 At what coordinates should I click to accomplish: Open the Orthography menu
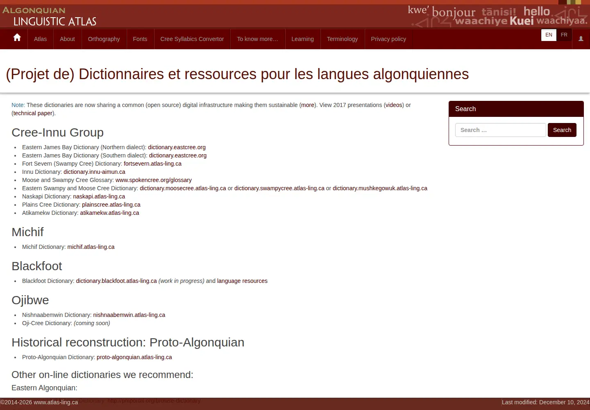click(x=104, y=39)
